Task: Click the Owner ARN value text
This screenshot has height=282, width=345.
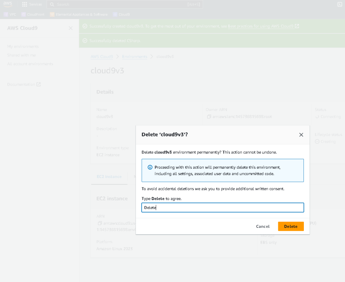Action: click(x=242, y=117)
